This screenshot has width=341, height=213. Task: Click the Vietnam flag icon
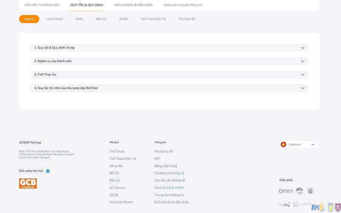pos(283,144)
